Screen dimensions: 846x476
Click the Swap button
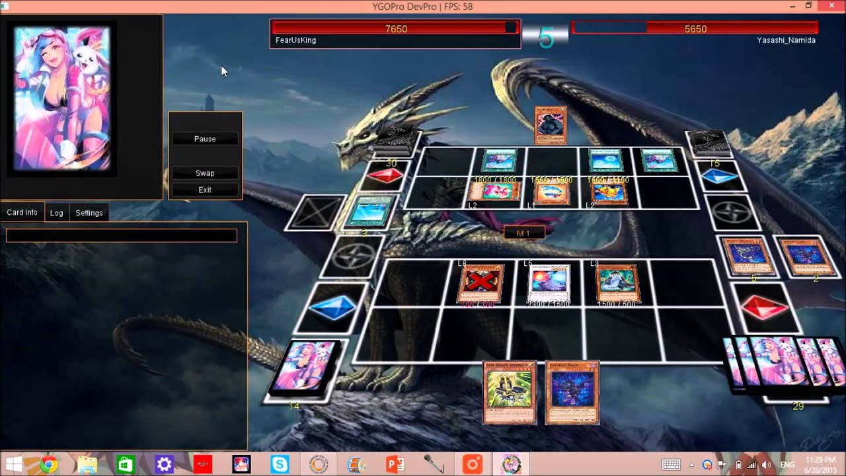pyautogui.click(x=205, y=173)
